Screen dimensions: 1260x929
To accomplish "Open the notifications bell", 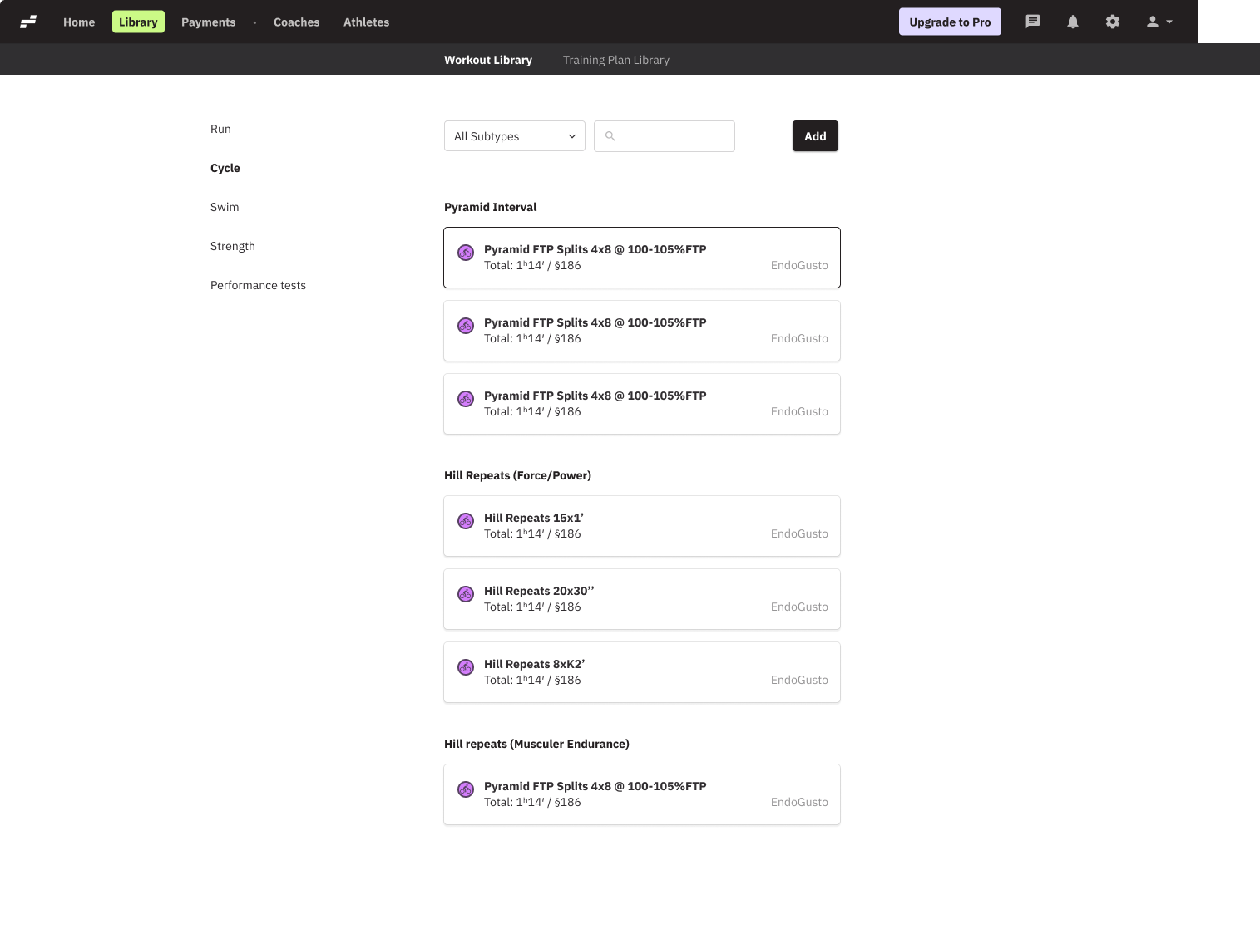I will click(x=1073, y=22).
